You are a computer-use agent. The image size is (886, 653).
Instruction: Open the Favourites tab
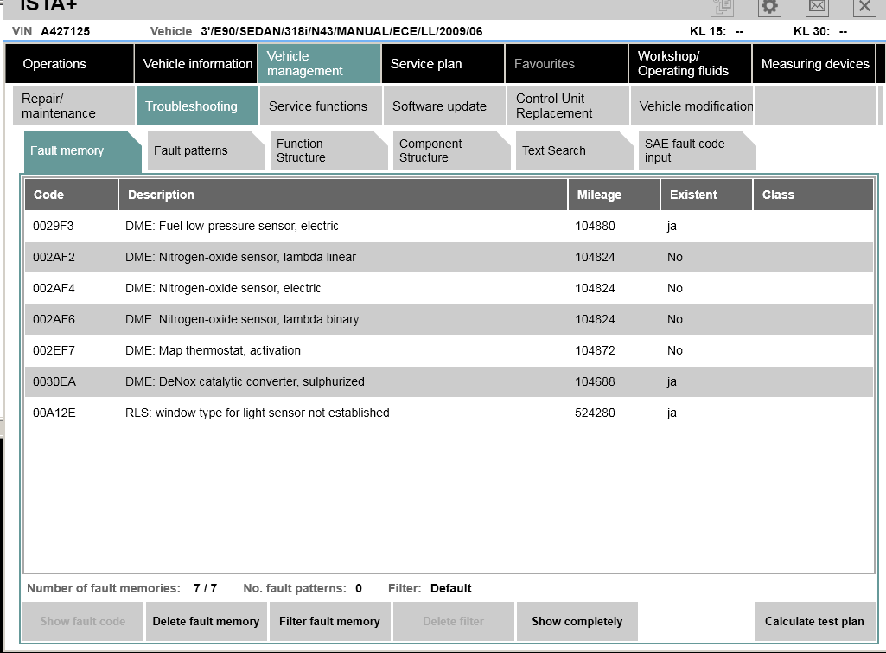point(567,64)
